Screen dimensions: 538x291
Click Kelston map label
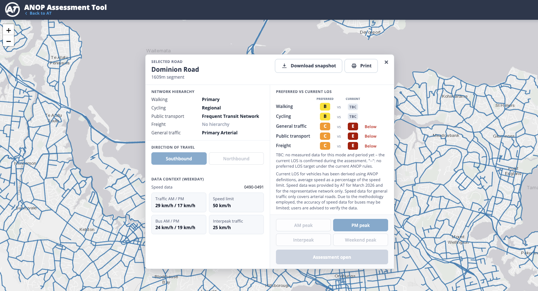coord(87,230)
